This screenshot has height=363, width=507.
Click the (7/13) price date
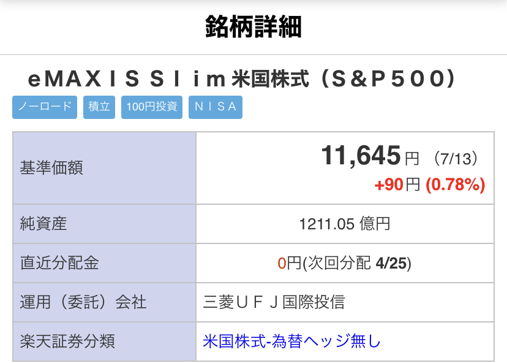pyautogui.click(x=456, y=159)
